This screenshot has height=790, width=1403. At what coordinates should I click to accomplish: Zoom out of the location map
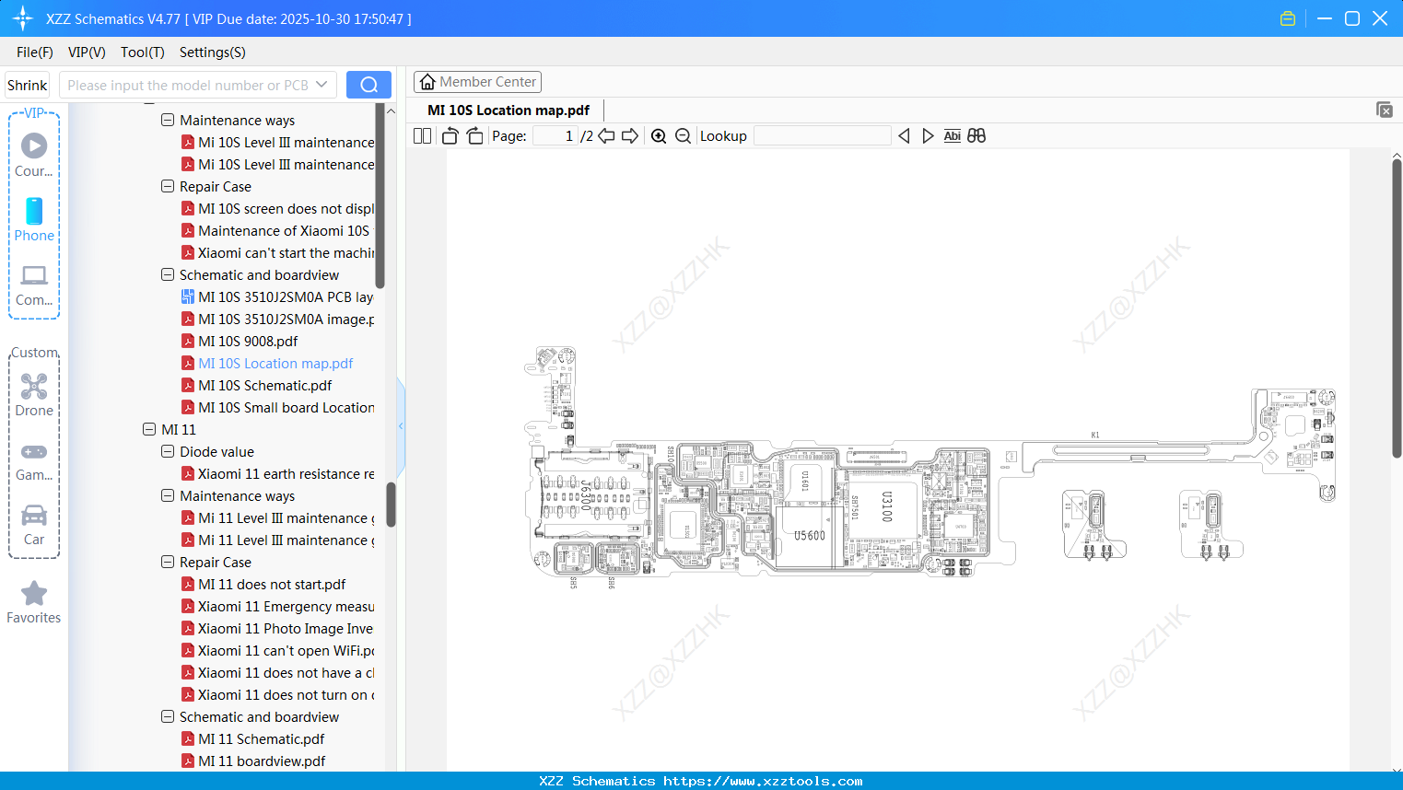tap(683, 135)
